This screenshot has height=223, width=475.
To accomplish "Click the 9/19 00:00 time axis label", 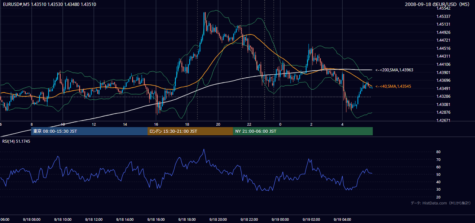I will click(280, 219).
